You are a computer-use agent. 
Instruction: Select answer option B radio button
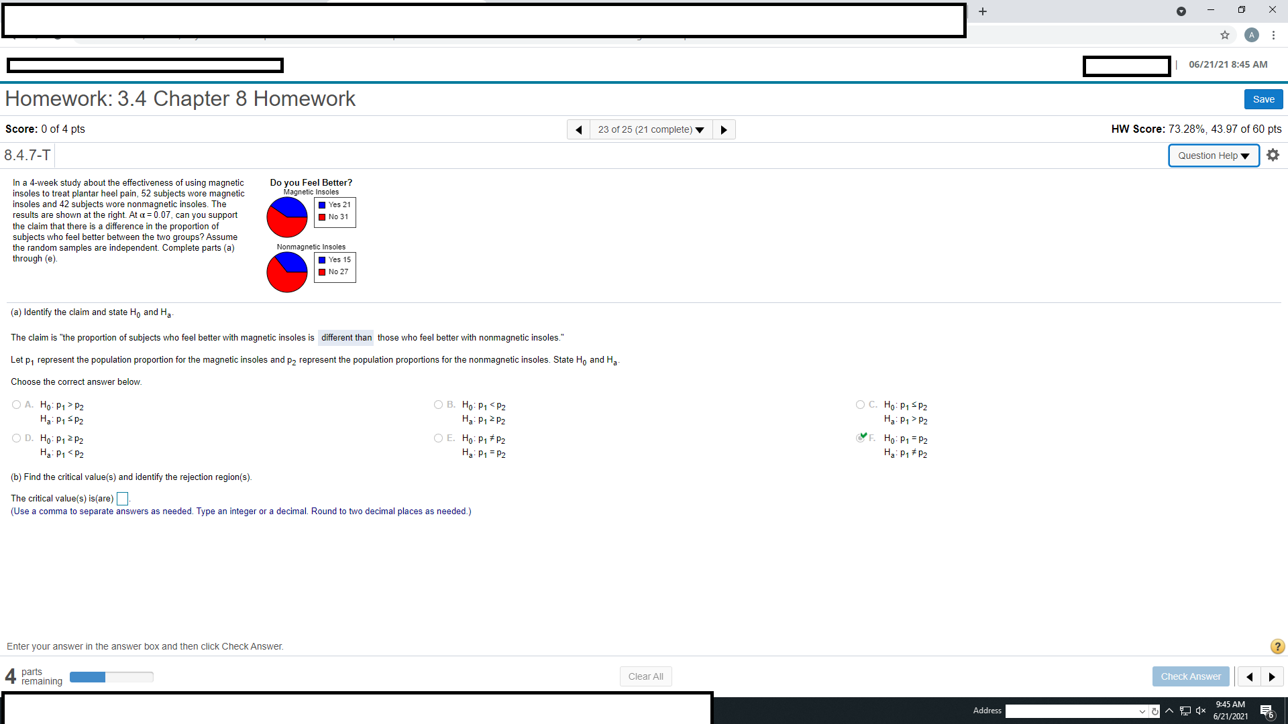(x=438, y=404)
